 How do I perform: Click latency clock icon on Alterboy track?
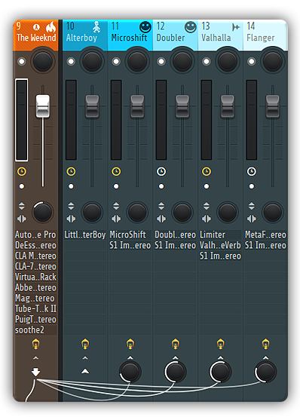tap(71, 171)
